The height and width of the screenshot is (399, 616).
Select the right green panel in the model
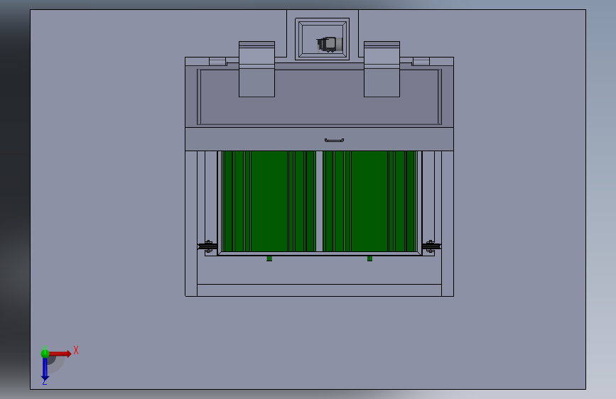click(370, 201)
